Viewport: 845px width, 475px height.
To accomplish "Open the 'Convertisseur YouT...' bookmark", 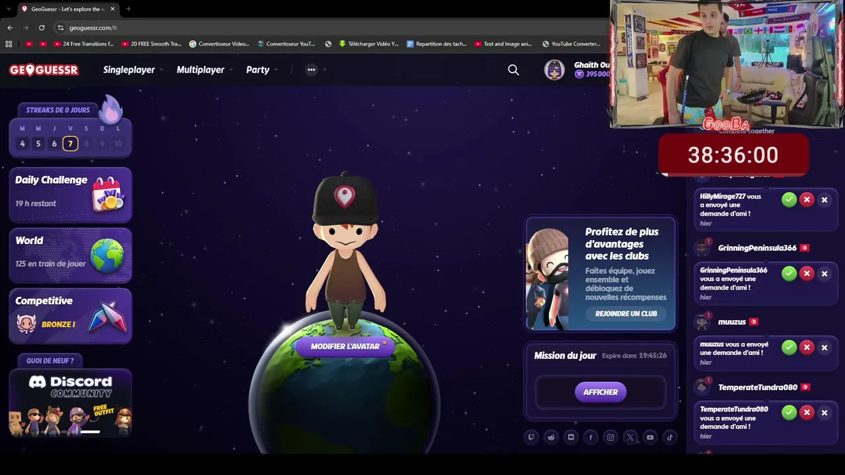I will click(286, 44).
